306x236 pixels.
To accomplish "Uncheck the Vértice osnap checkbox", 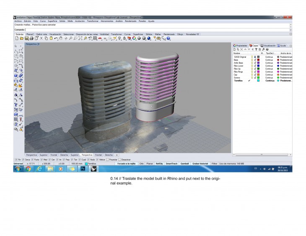I will (x=97, y=159).
